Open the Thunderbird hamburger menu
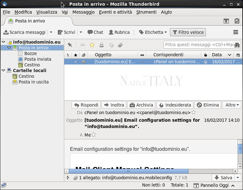 coord(236,32)
